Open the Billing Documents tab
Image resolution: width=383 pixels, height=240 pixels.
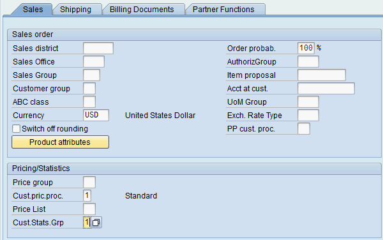click(142, 10)
